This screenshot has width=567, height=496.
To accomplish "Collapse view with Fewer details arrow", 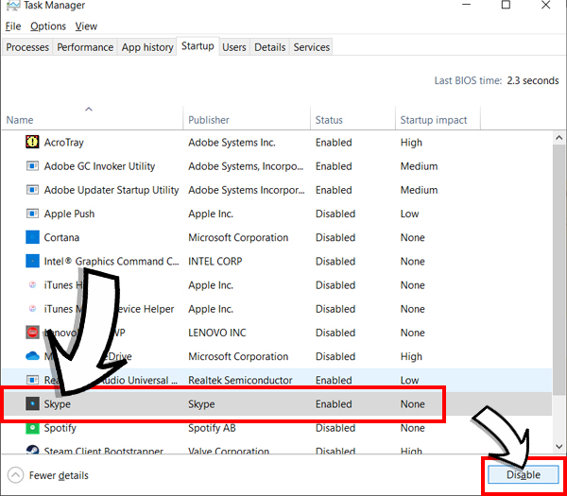I will pyautogui.click(x=15, y=475).
